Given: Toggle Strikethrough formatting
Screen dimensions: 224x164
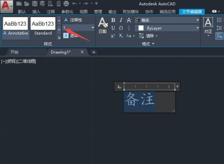Looking at the screenshot, I should click(129, 20).
